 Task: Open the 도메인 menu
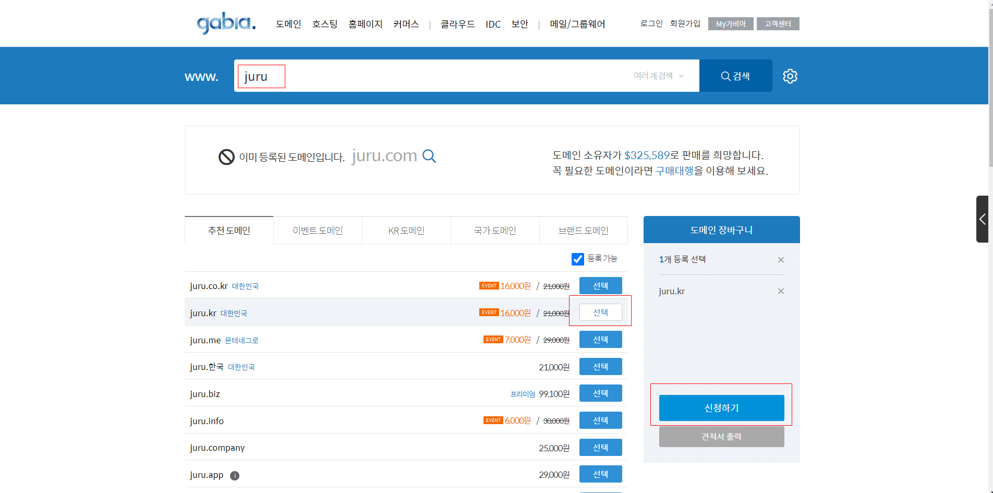pyautogui.click(x=288, y=24)
